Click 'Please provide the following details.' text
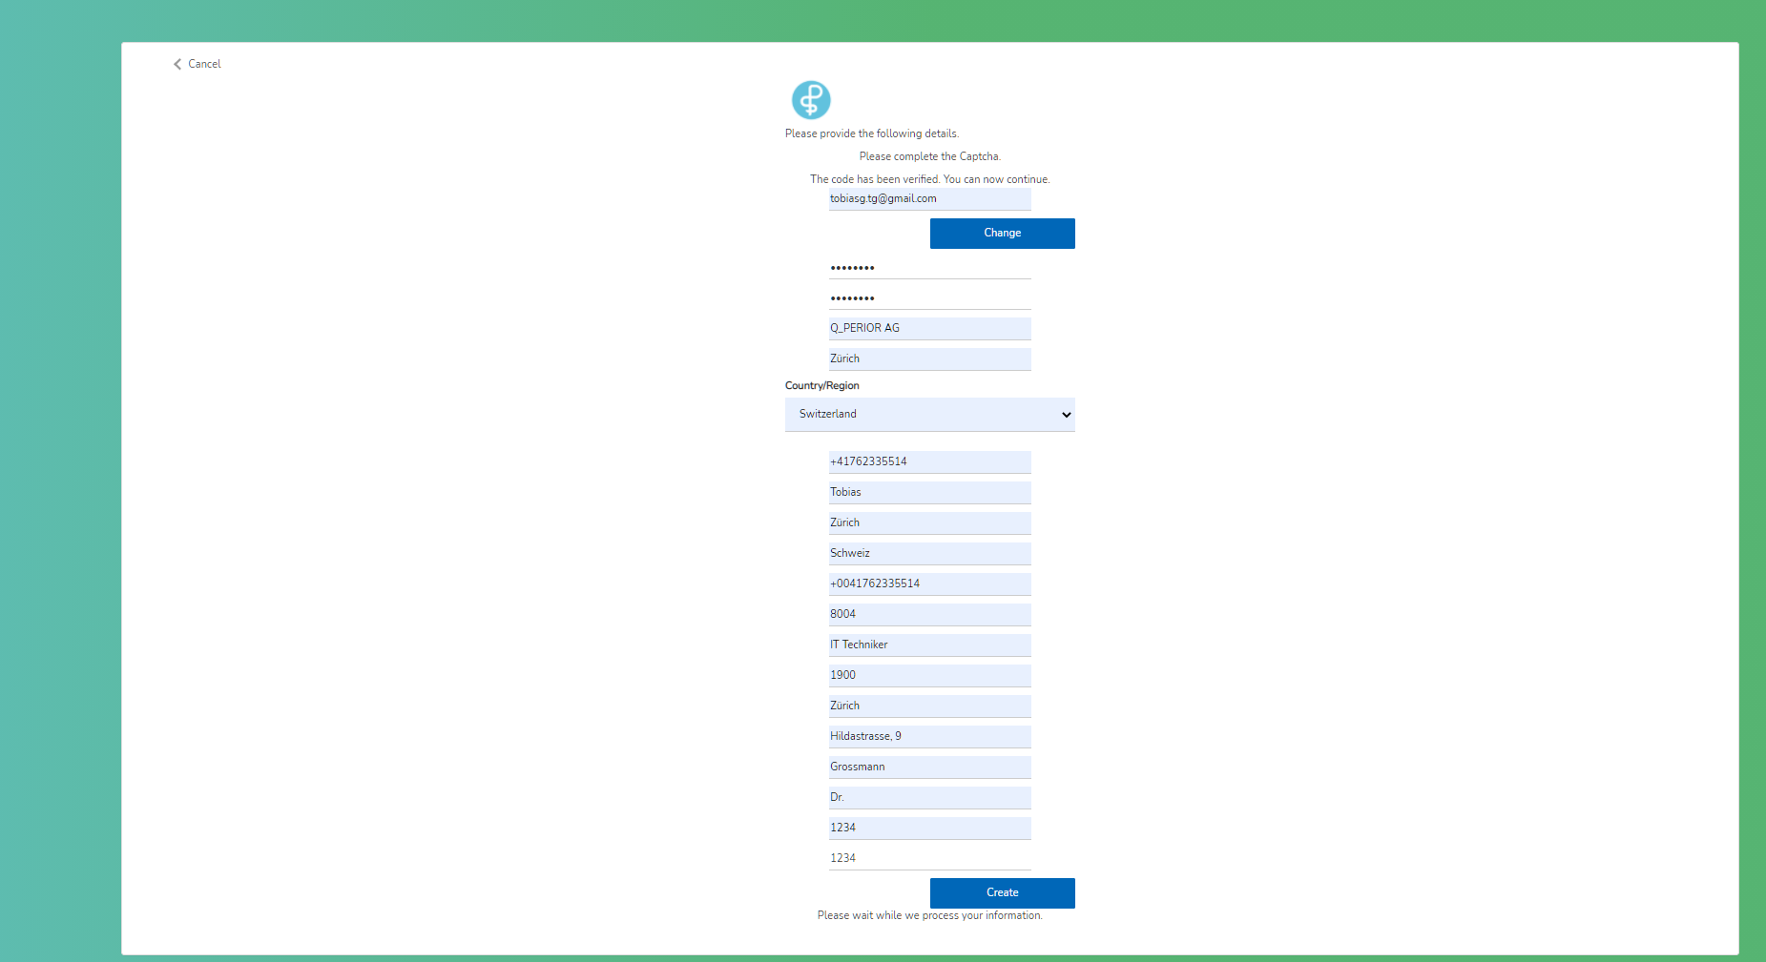The height and width of the screenshot is (962, 1766). pos(872,133)
